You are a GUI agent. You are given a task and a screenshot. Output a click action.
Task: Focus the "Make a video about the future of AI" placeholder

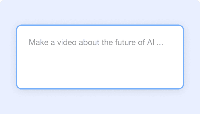pyautogui.click(x=96, y=43)
